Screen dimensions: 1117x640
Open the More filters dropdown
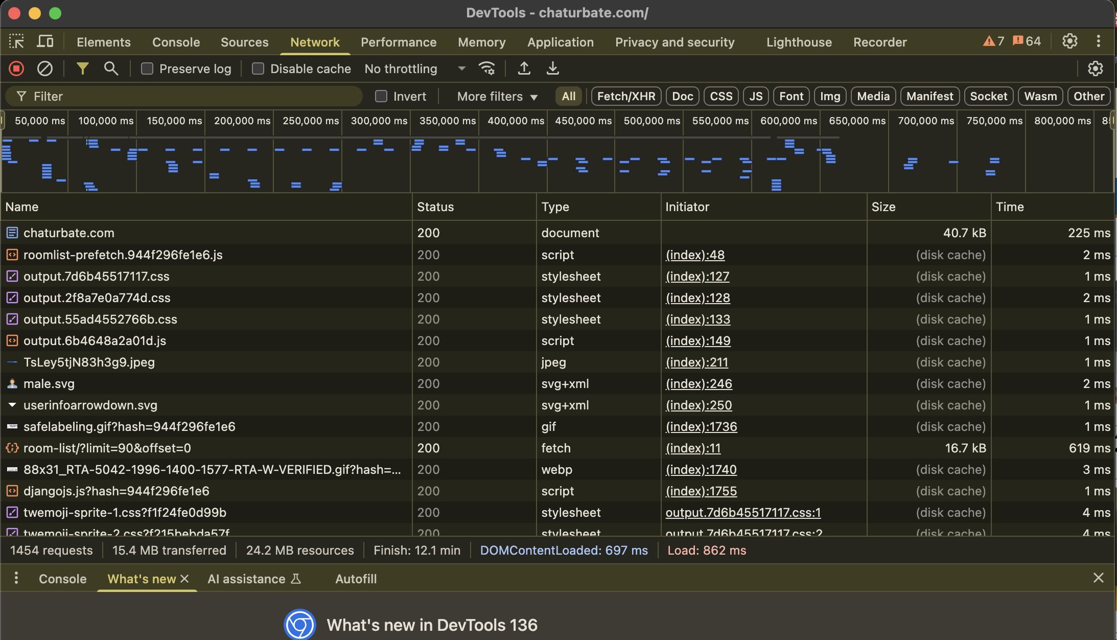click(x=495, y=96)
